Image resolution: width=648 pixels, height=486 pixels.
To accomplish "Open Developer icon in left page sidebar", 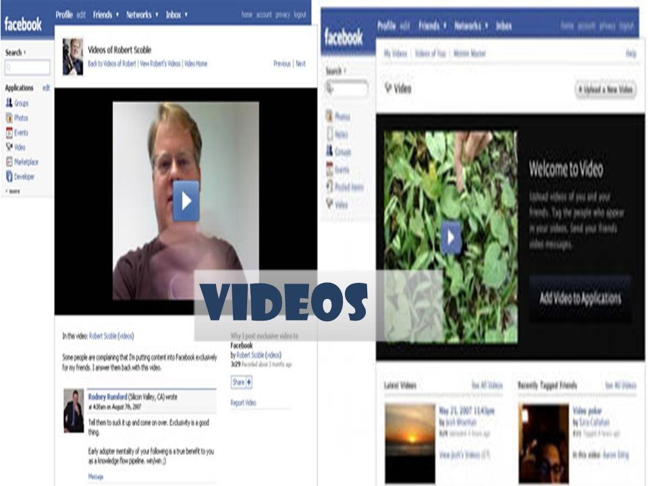I will pyautogui.click(x=9, y=176).
